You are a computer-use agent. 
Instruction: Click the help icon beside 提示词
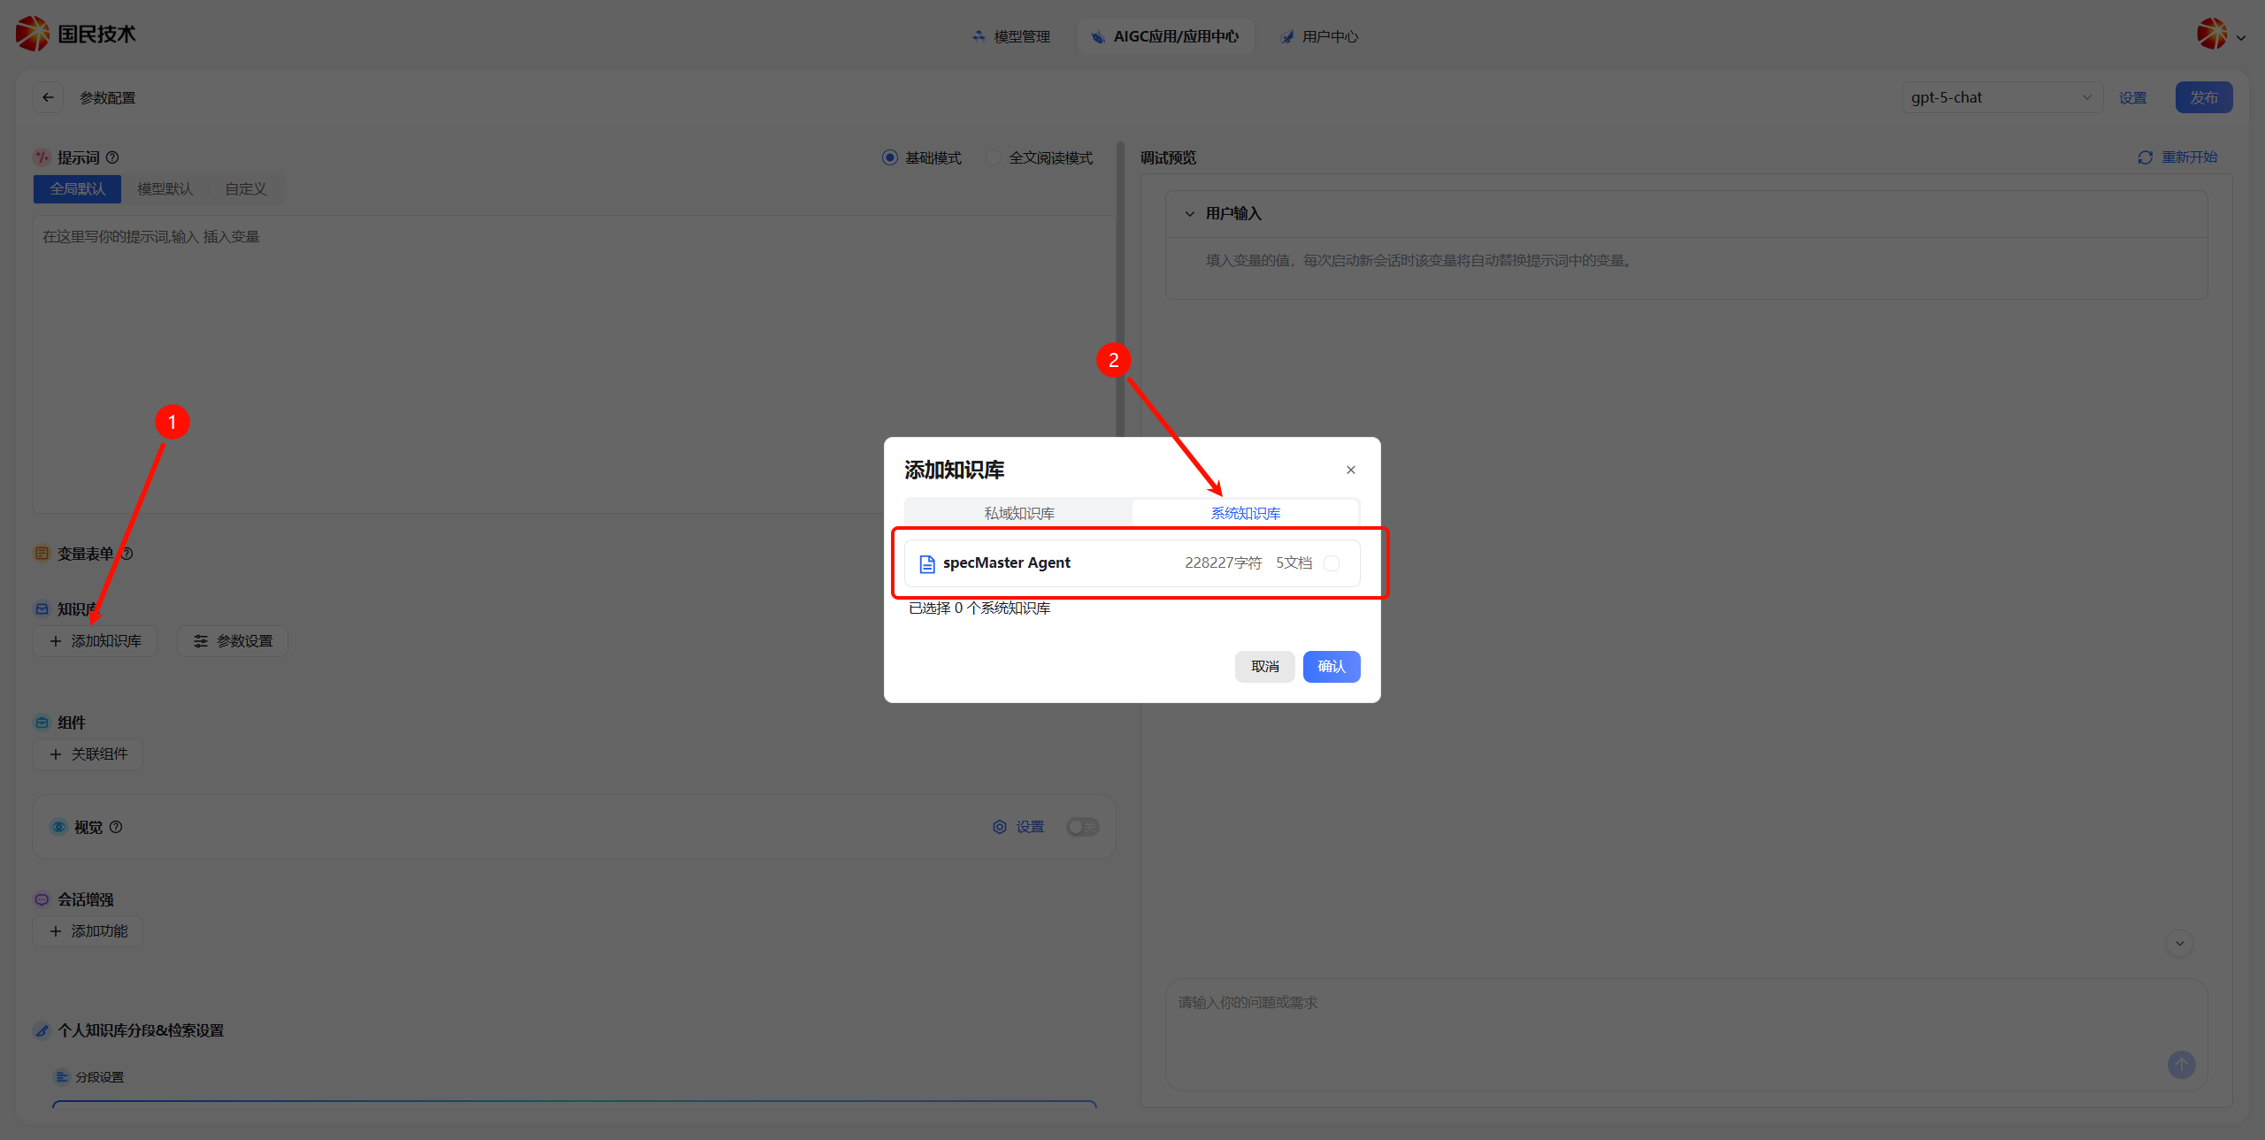[112, 157]
